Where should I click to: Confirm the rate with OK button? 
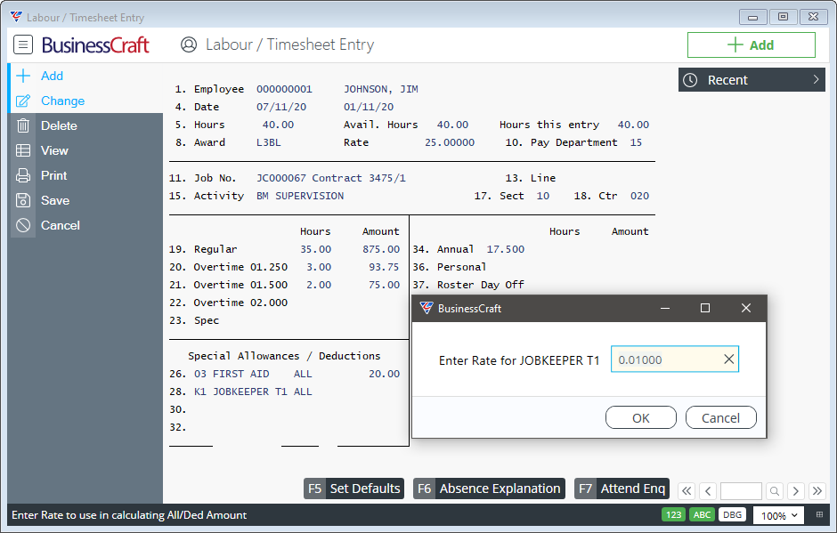[x=640, y=417]
